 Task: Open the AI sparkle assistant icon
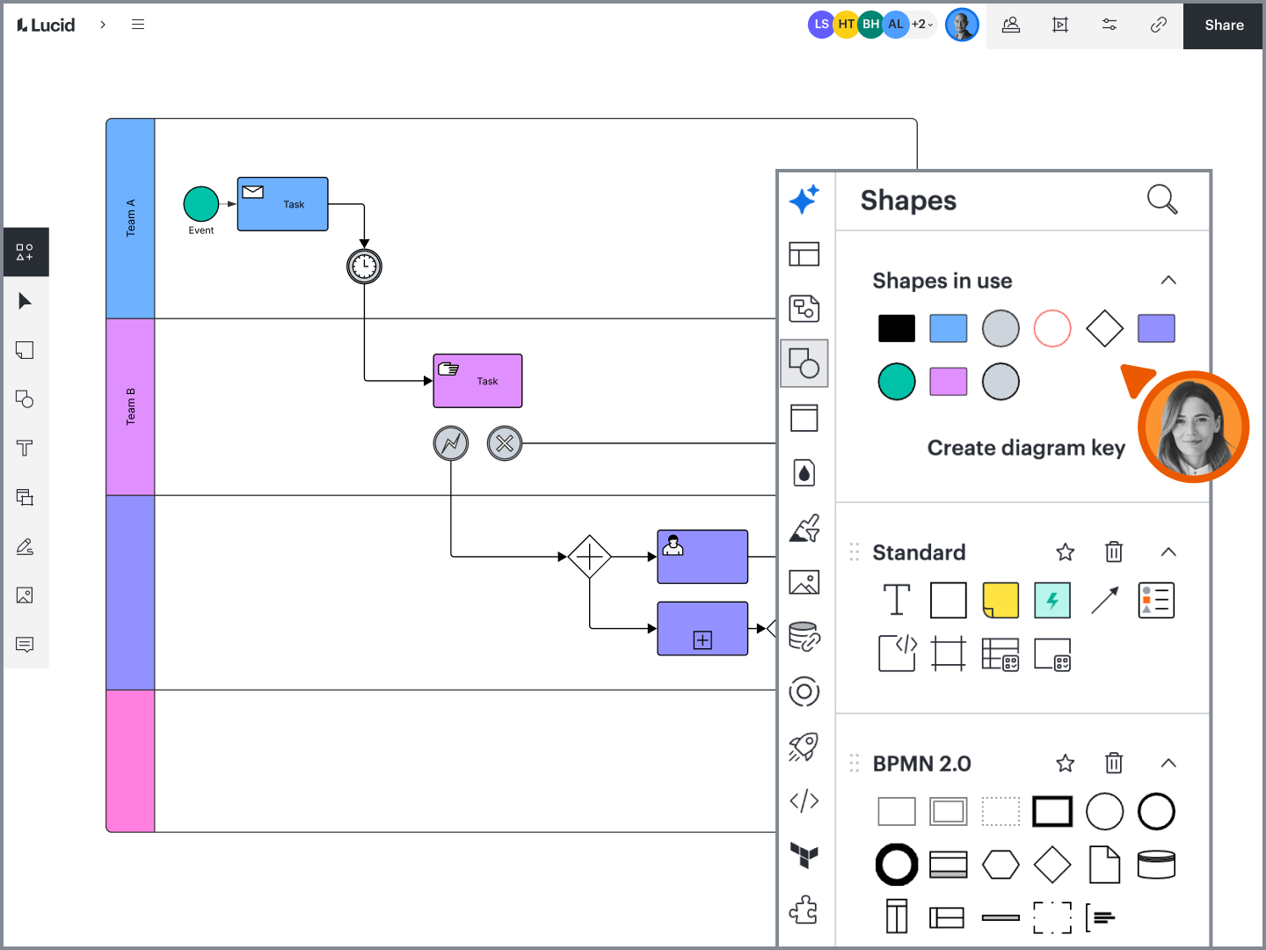coord(804,200)
